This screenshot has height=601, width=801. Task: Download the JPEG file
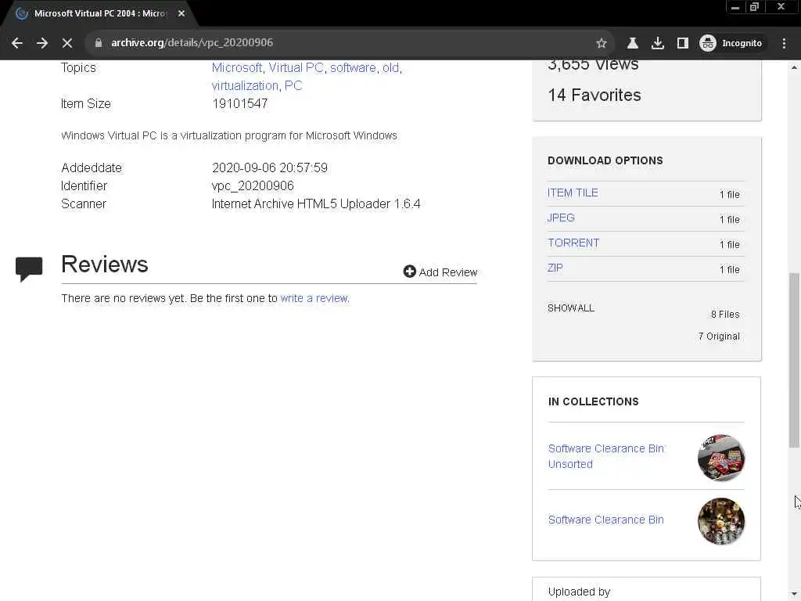tap(561, 218)
